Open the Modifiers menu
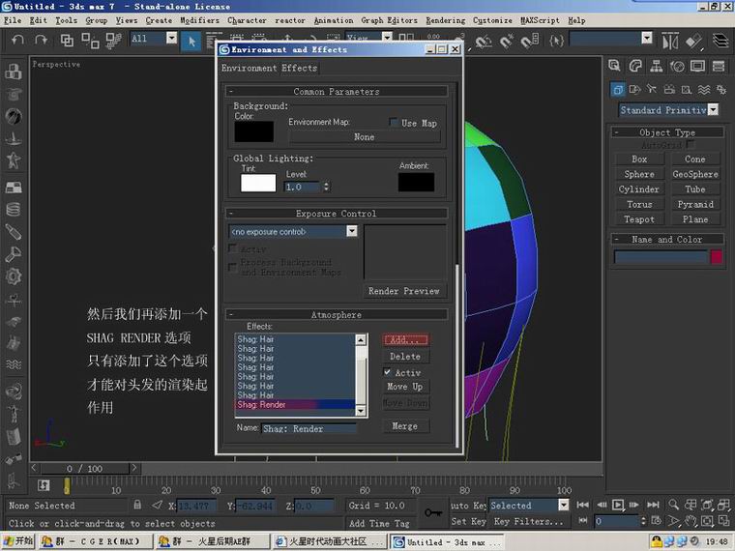 click(199, 20)
